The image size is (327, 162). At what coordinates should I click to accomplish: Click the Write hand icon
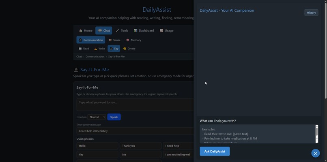click(x=95, y=49)
